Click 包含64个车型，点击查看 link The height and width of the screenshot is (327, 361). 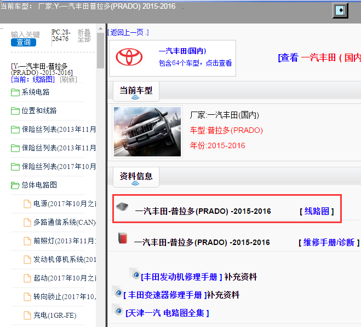[x=195, y=63]
